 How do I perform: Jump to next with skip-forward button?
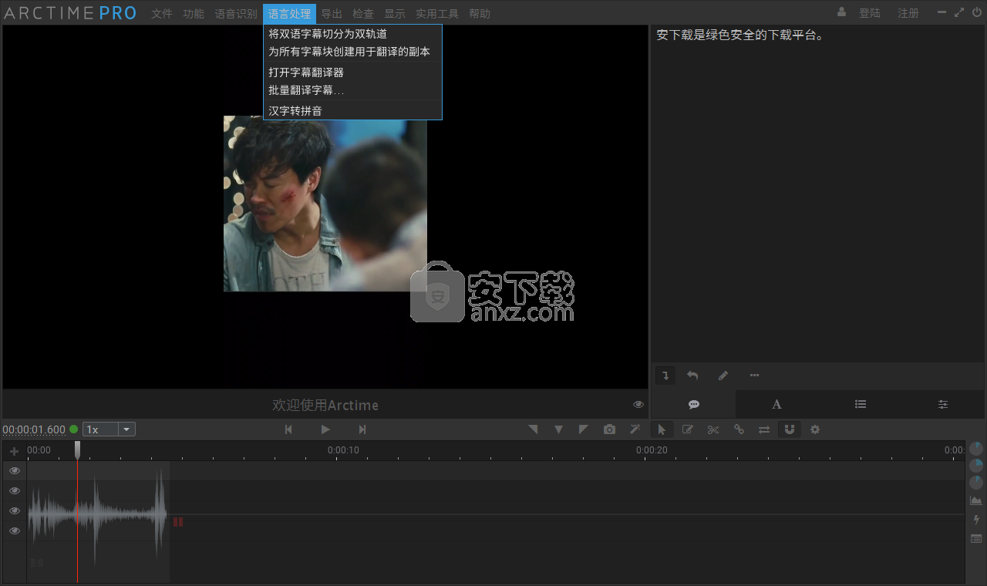coord(362,429)
